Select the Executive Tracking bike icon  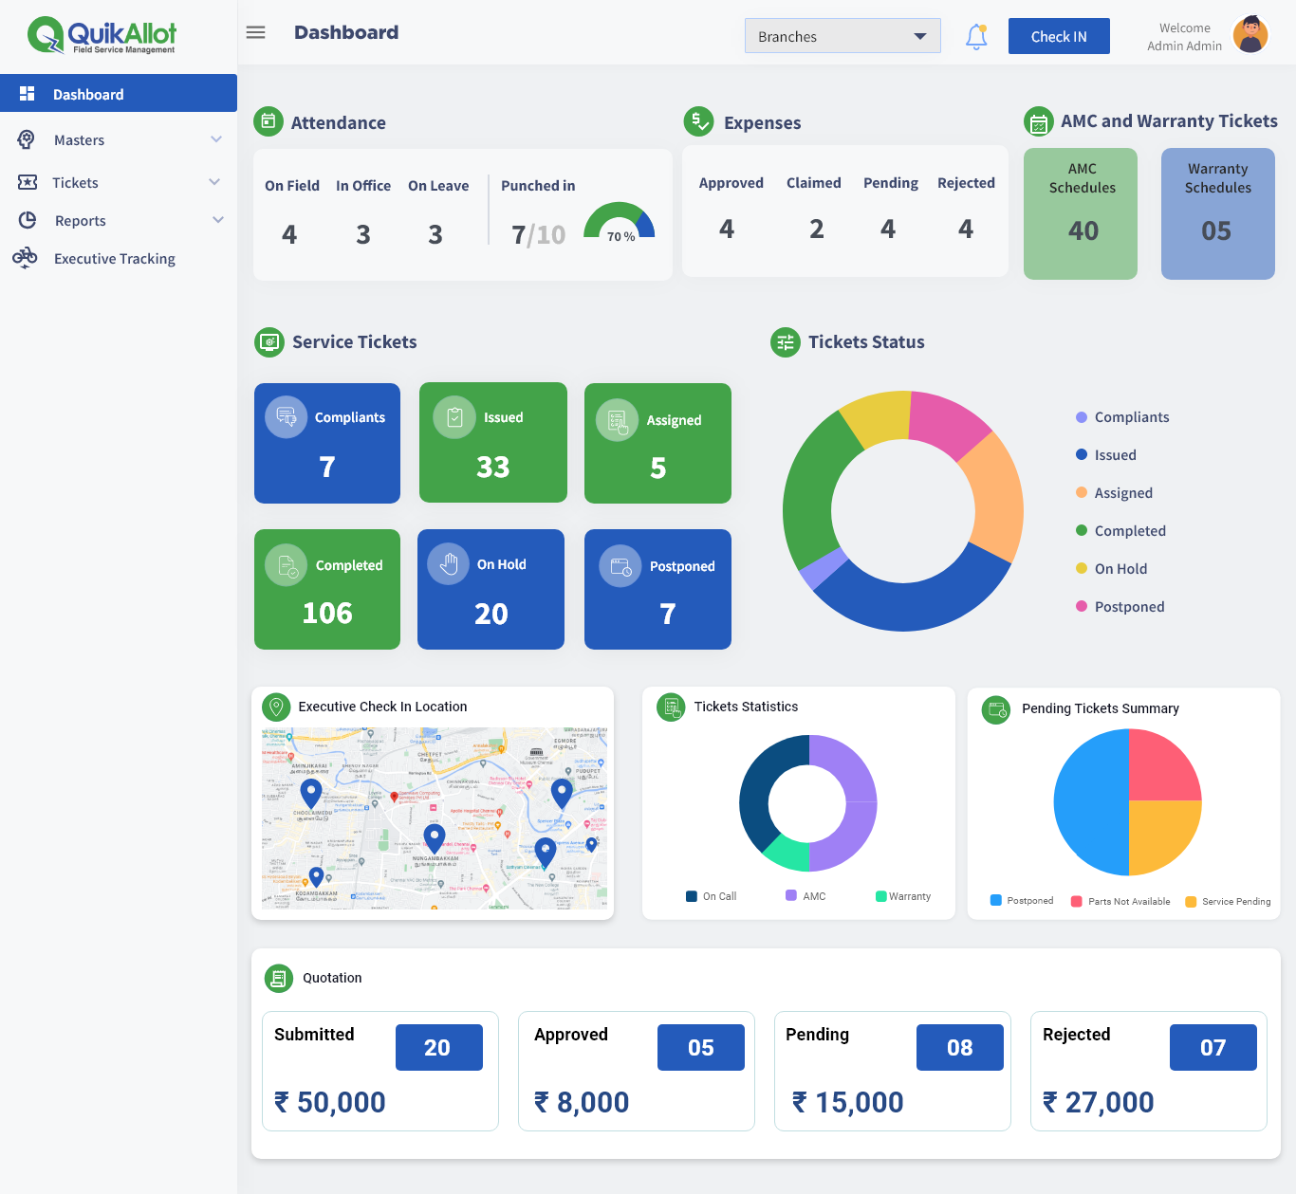(26, 258)
